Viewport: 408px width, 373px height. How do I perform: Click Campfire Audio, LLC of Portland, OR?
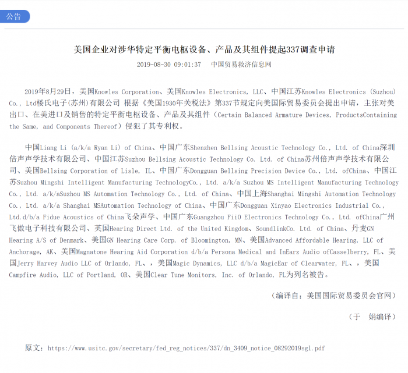tap(68, 275)
